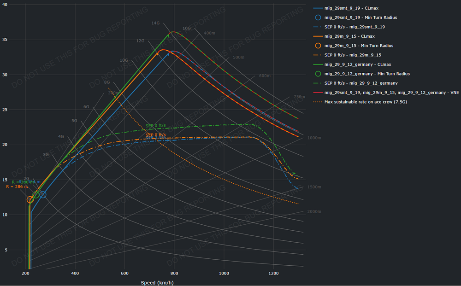Click the orange circle icon for mig_29m_9_15 Min Turn Radius

[318, 46]
